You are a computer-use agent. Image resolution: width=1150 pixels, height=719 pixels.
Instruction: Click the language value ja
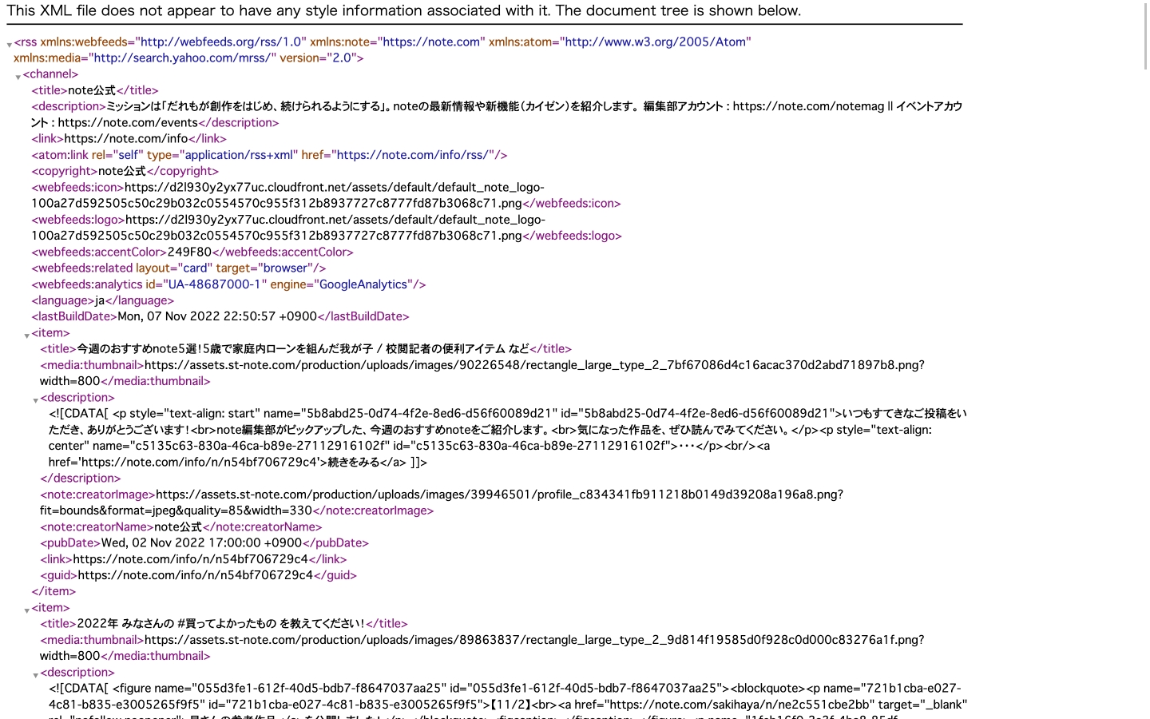coord(98,300)
